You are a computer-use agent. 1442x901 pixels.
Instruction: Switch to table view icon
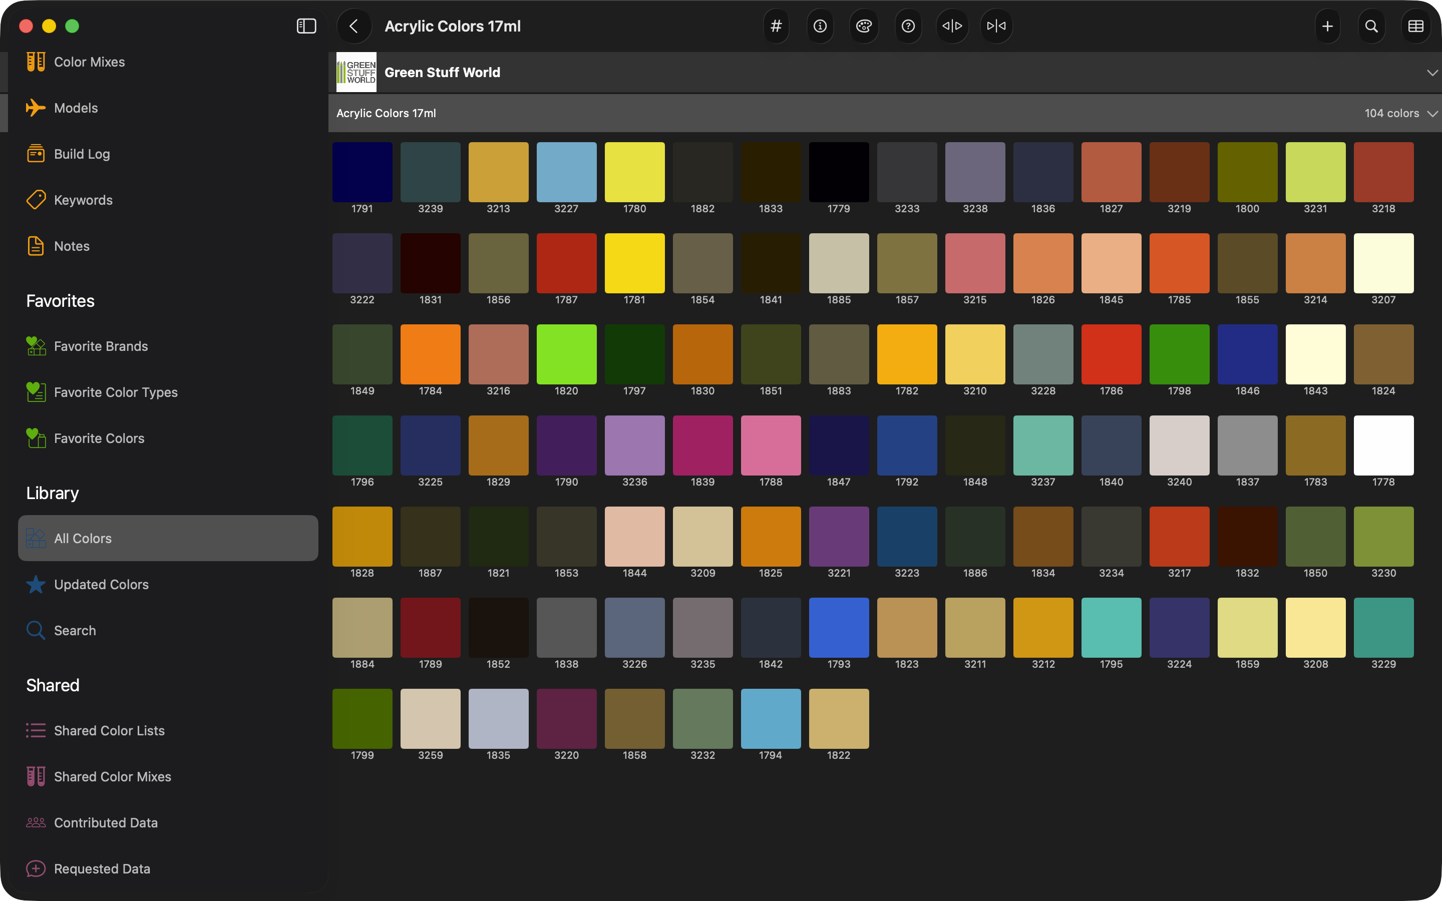pos(1416,26)
